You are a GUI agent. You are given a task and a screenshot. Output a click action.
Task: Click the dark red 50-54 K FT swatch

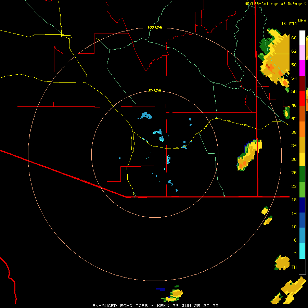(x=302, y=84)
